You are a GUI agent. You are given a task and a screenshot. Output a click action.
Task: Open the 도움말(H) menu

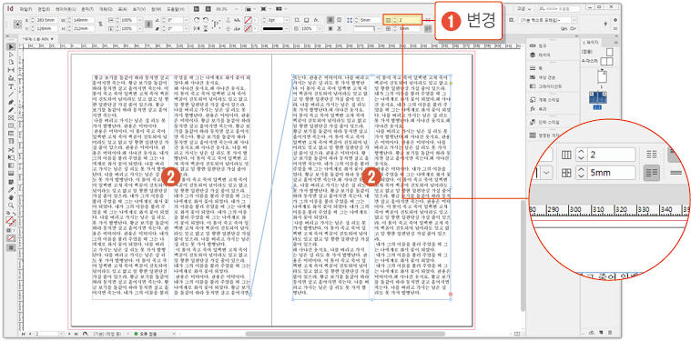tap(176, 9)
